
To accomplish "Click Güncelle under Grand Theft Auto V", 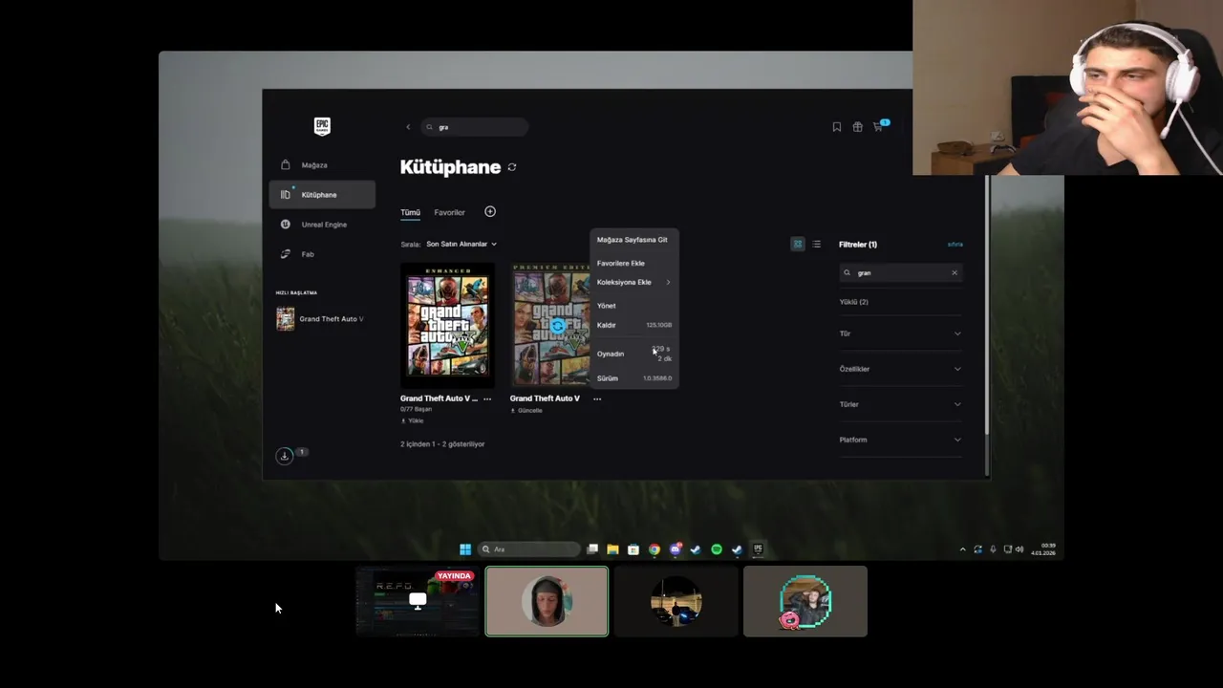I will click(x=526, y=411).
